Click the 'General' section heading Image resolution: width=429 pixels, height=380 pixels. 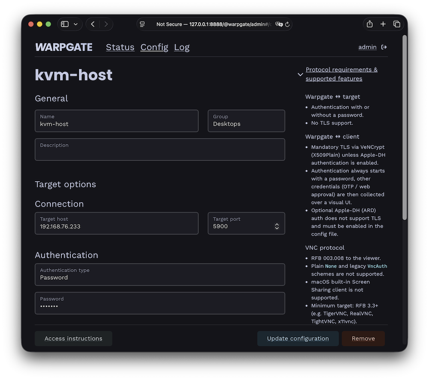point(51,99)
